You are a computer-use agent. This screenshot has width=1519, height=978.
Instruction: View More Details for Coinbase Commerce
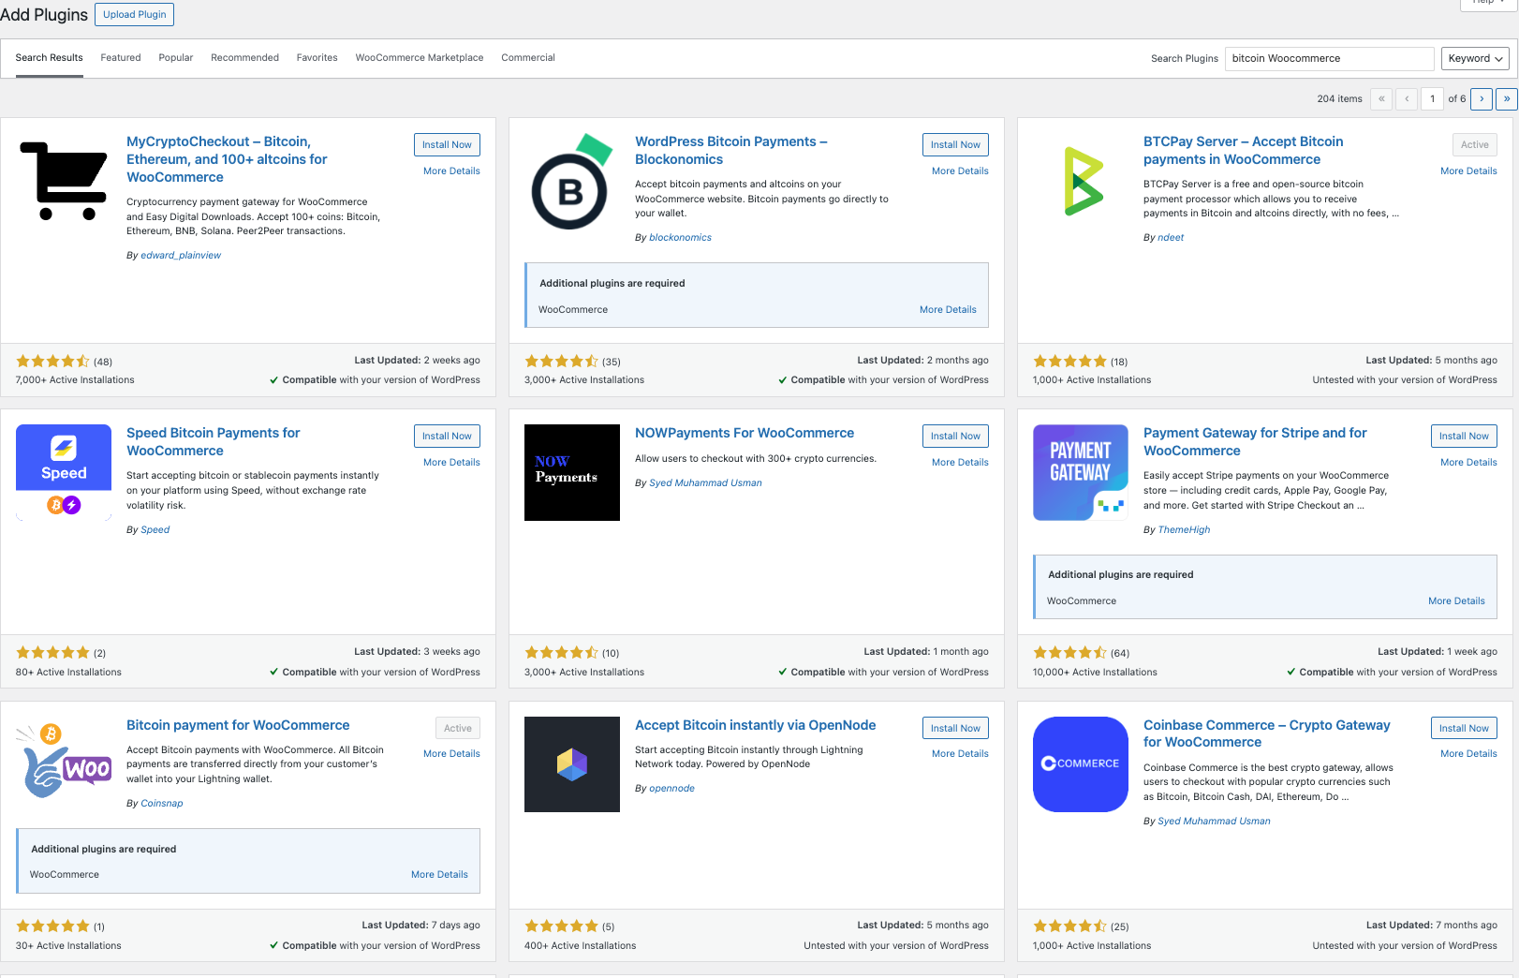(x=1468, y=754)
